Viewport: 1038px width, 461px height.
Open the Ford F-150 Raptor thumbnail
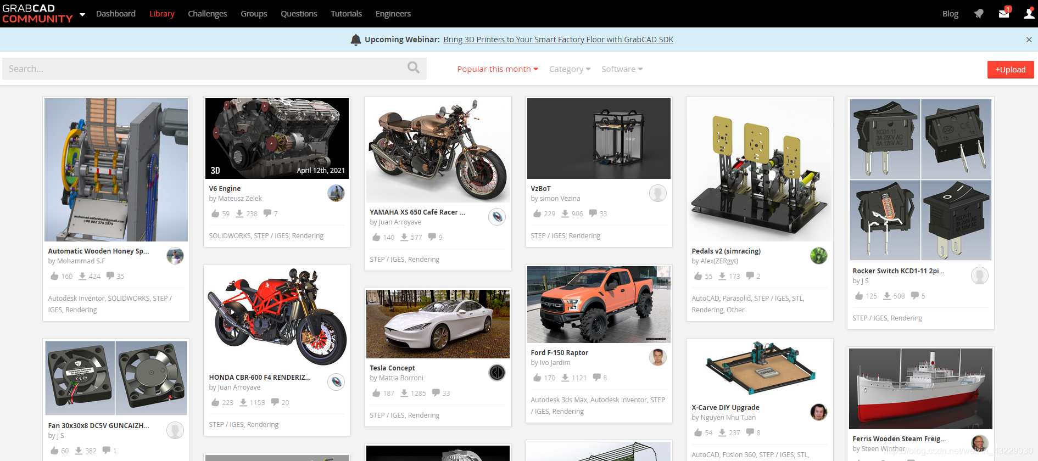pyautogui.click(x=599, y=305)
